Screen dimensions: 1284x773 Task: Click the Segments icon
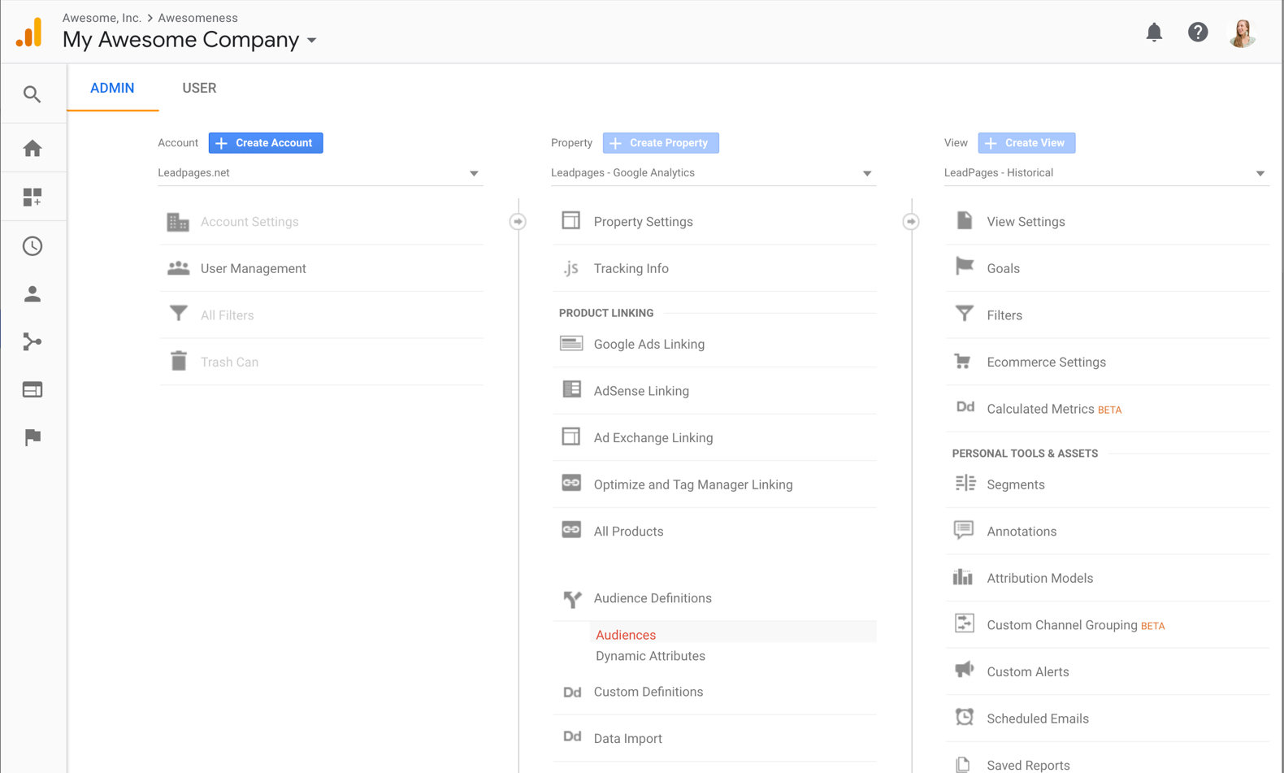click(x=965, y=484)
